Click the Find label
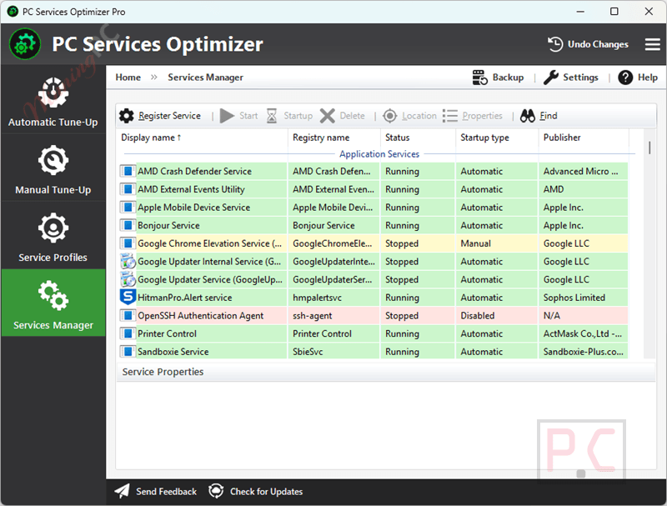 (x=549, y=116)
